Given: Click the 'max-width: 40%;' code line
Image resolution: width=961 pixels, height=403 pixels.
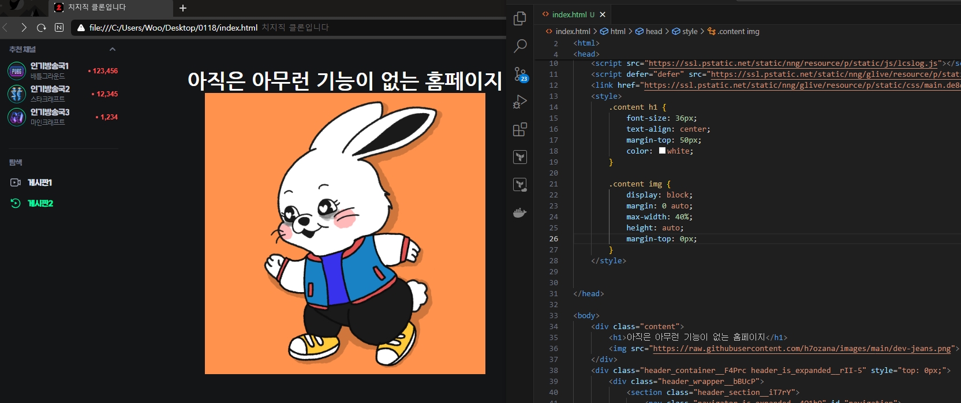Looking at the screenshot, I should tap(659, 217).
